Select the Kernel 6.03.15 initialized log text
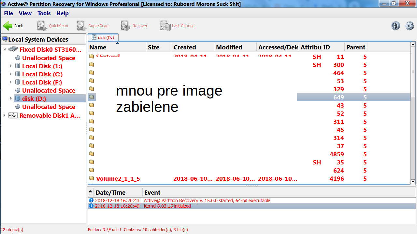 click(167, 206)
